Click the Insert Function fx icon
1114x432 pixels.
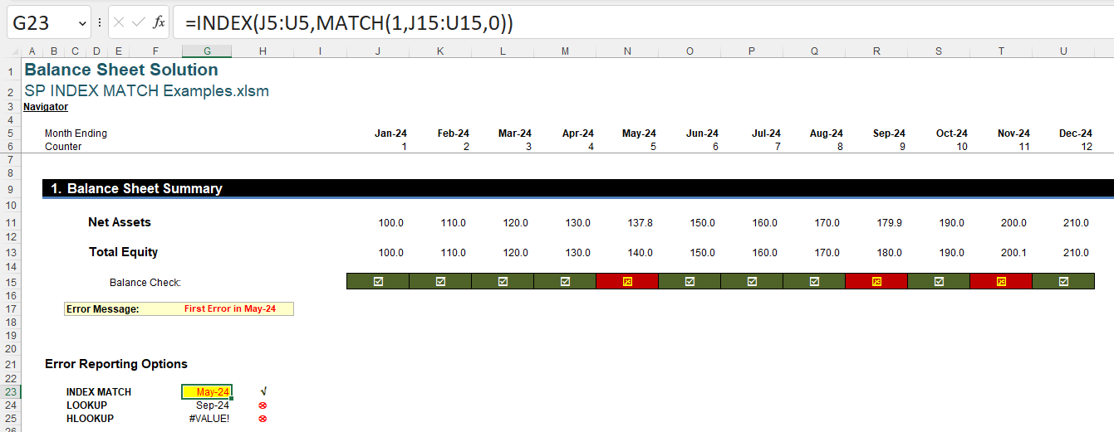[159, 22]
